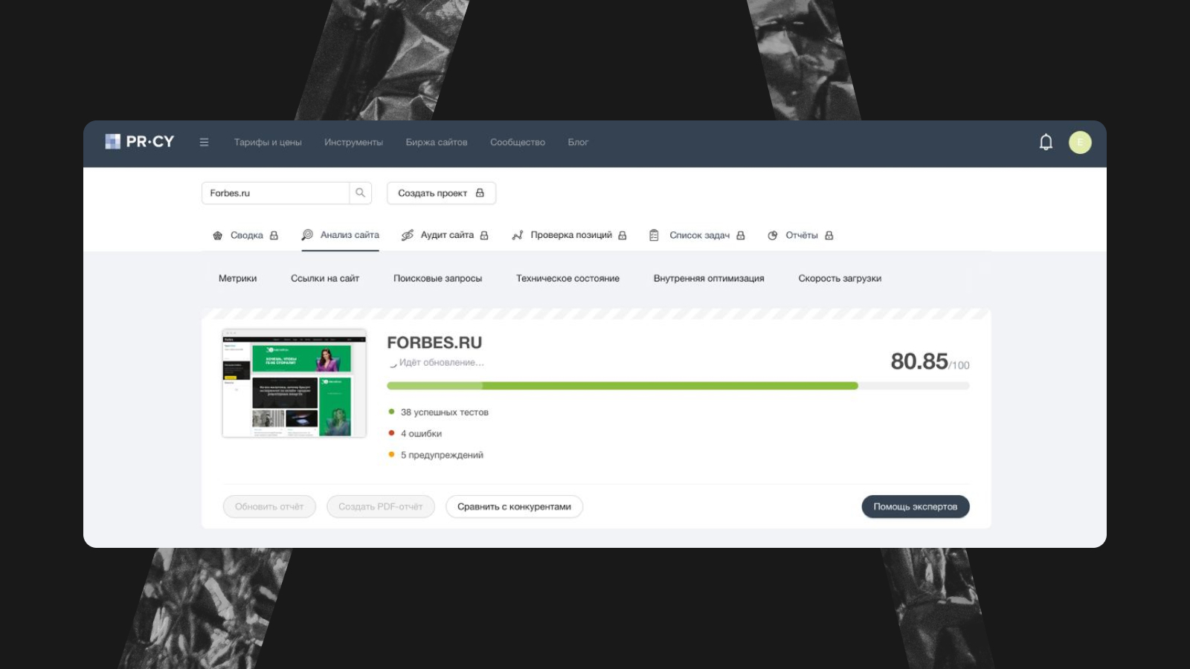The image size is (1190, 669).
Task: Click the Обновить отчёт button
Action: pos(269,507)
